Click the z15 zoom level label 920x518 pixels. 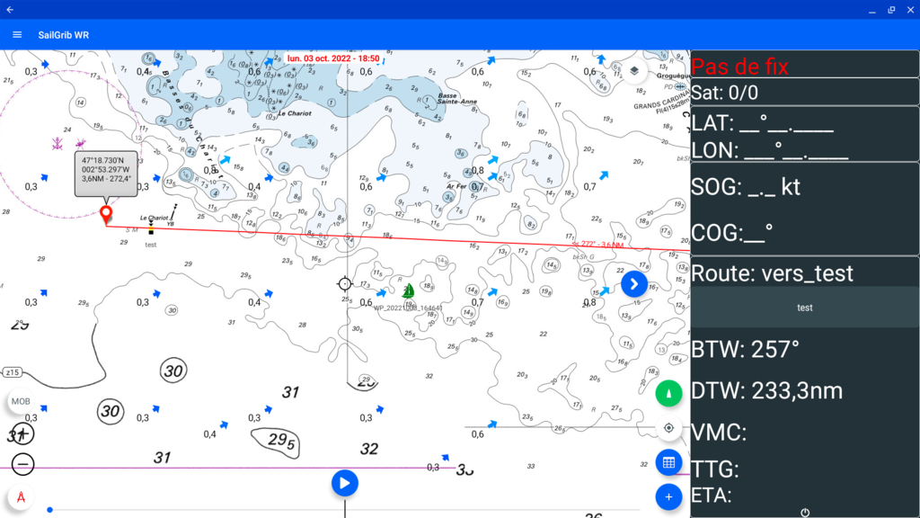coord(13,372)
